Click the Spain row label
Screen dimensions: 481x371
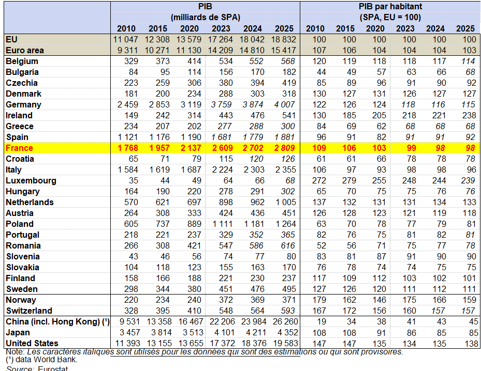[17, 137]
